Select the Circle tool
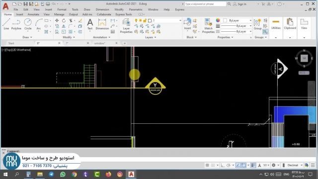 tap(28, 24)
